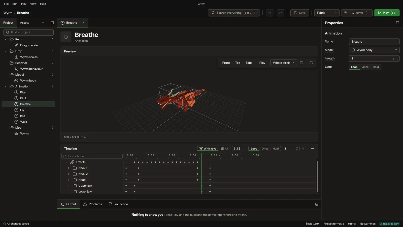Click the Find a bone field
Image resolution: width=403 pixels, height=227 pixels.
(x=92, y=156)
